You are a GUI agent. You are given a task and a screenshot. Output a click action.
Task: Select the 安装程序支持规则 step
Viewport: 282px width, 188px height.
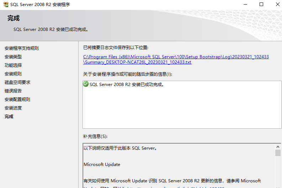pos(22,48)
